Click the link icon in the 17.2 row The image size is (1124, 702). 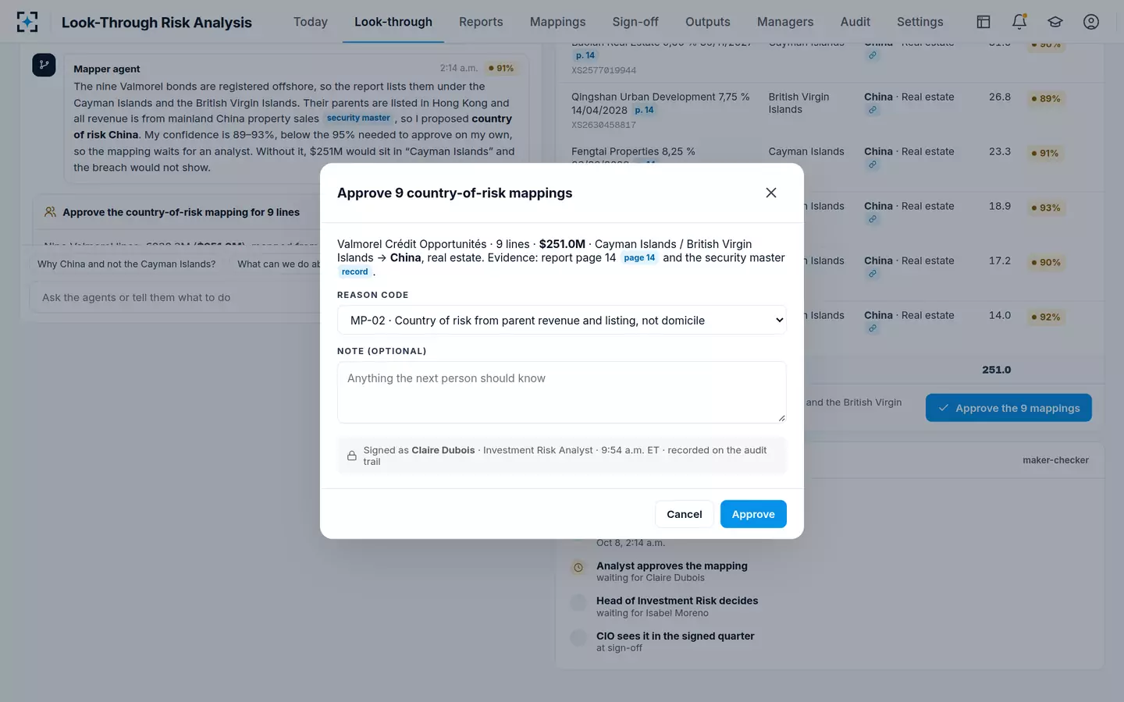click(873, 274)
